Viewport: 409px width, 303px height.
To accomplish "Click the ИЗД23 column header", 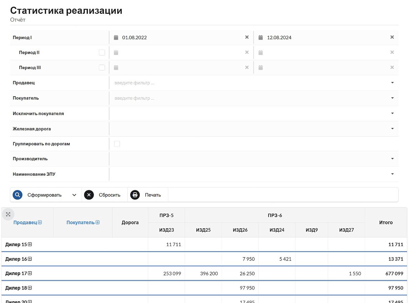I will coord(166,230).
